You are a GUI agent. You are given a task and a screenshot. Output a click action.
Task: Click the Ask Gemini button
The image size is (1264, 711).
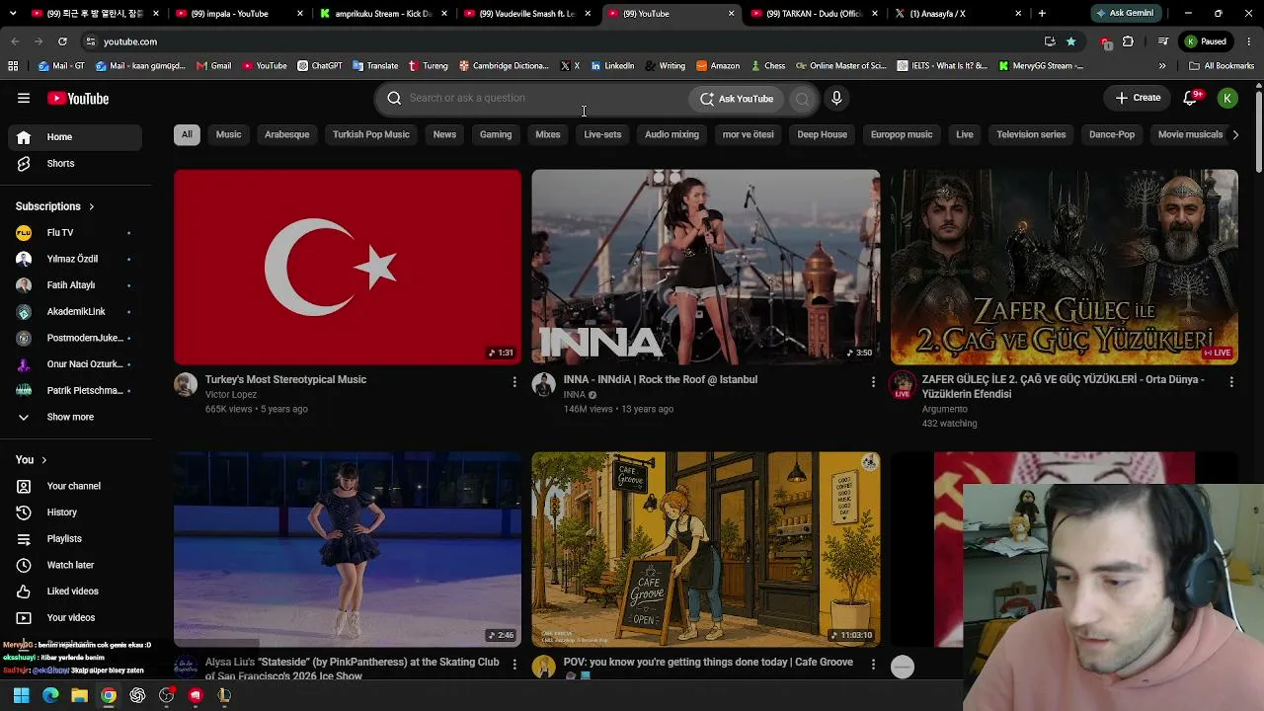point(1125,14)
